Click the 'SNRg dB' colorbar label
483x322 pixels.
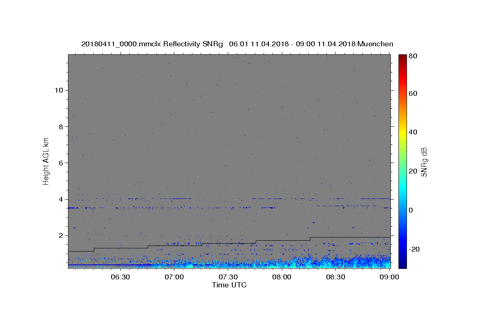(x=424, y=161)
